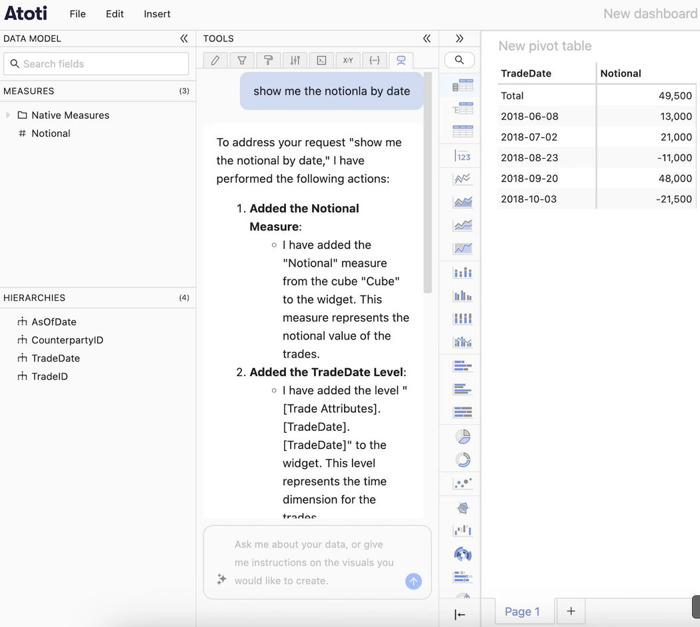The width and height of the screenshot is (700, 627).
Task: Select the 48,000 value cell
Action: [647, 179]
